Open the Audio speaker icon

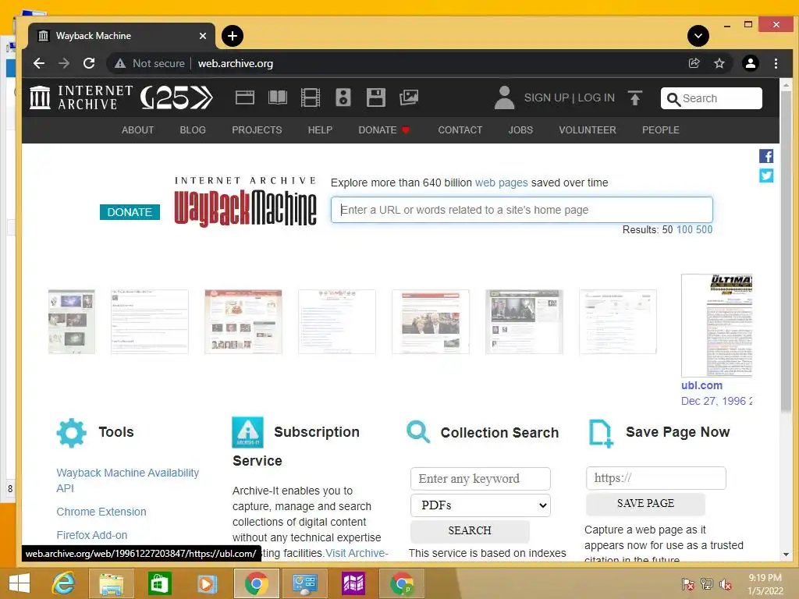(343, 97)
